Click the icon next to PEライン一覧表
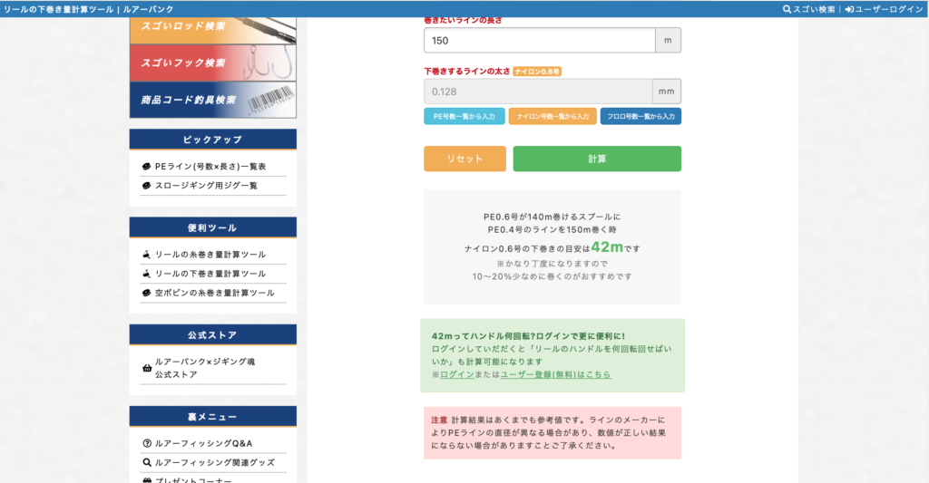Viewport: 929px width, 483px height. [146, 167]
